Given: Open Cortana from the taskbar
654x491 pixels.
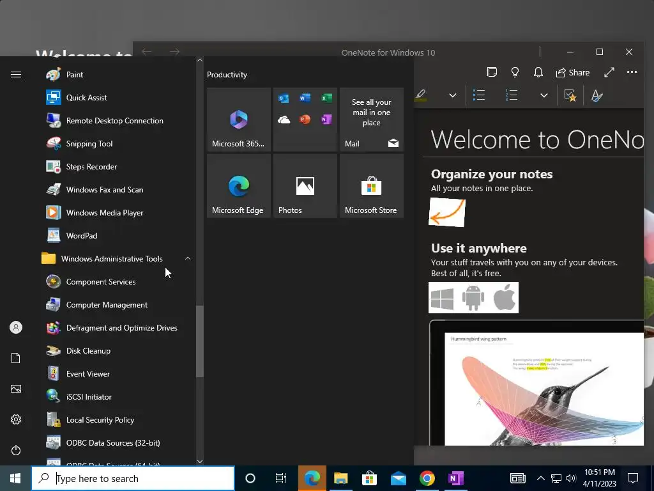Looking at the screenshot, I should point(250,478).
